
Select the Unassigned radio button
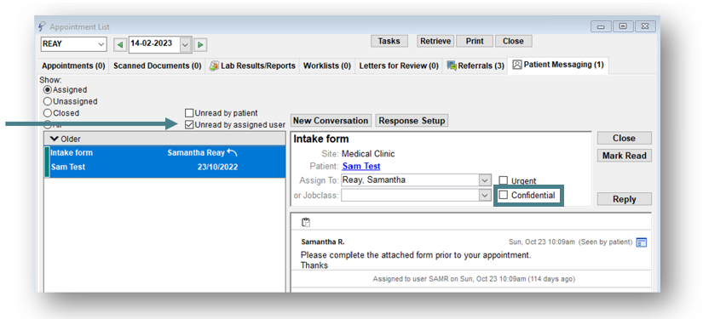[x=47, y=101]
